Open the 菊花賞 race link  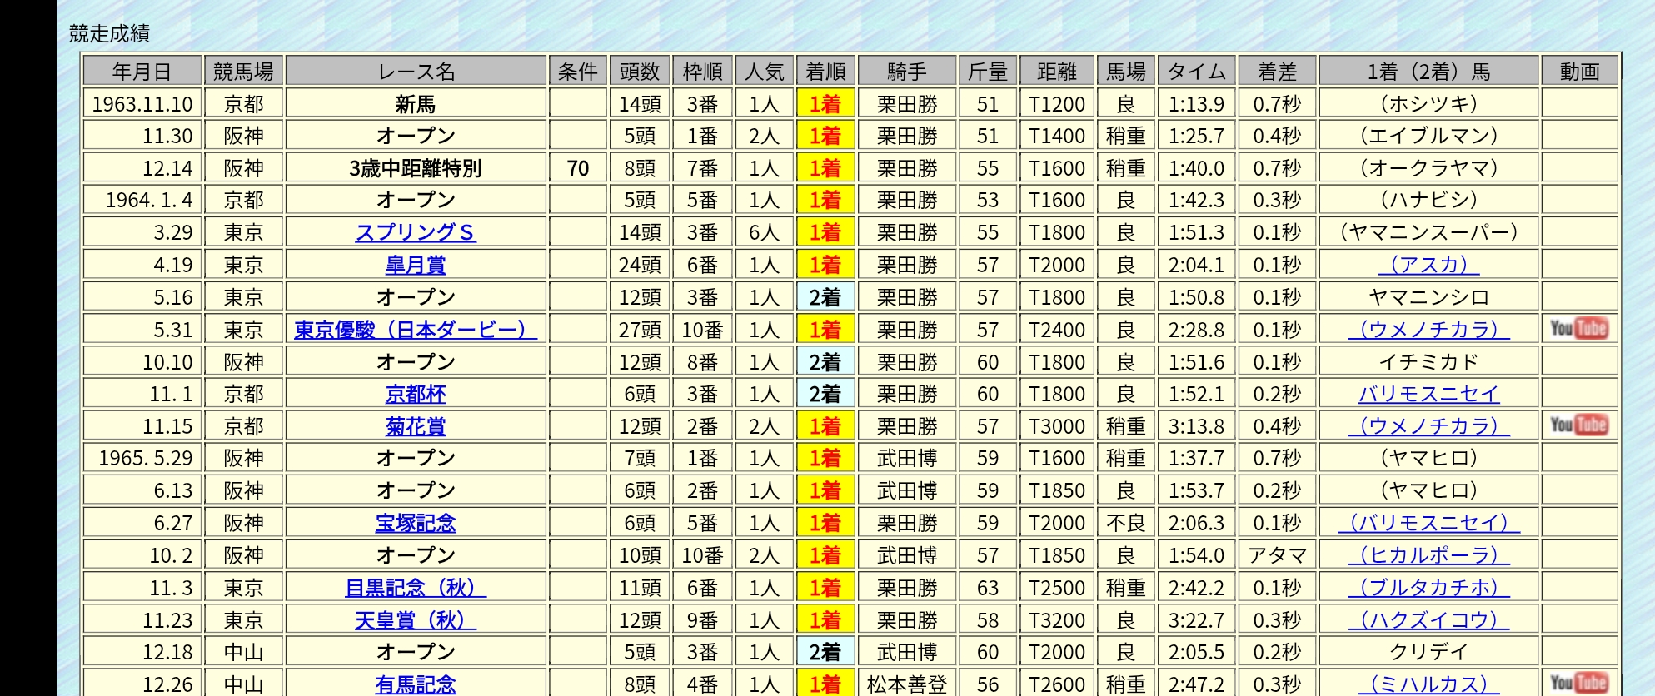coord(415,426)
